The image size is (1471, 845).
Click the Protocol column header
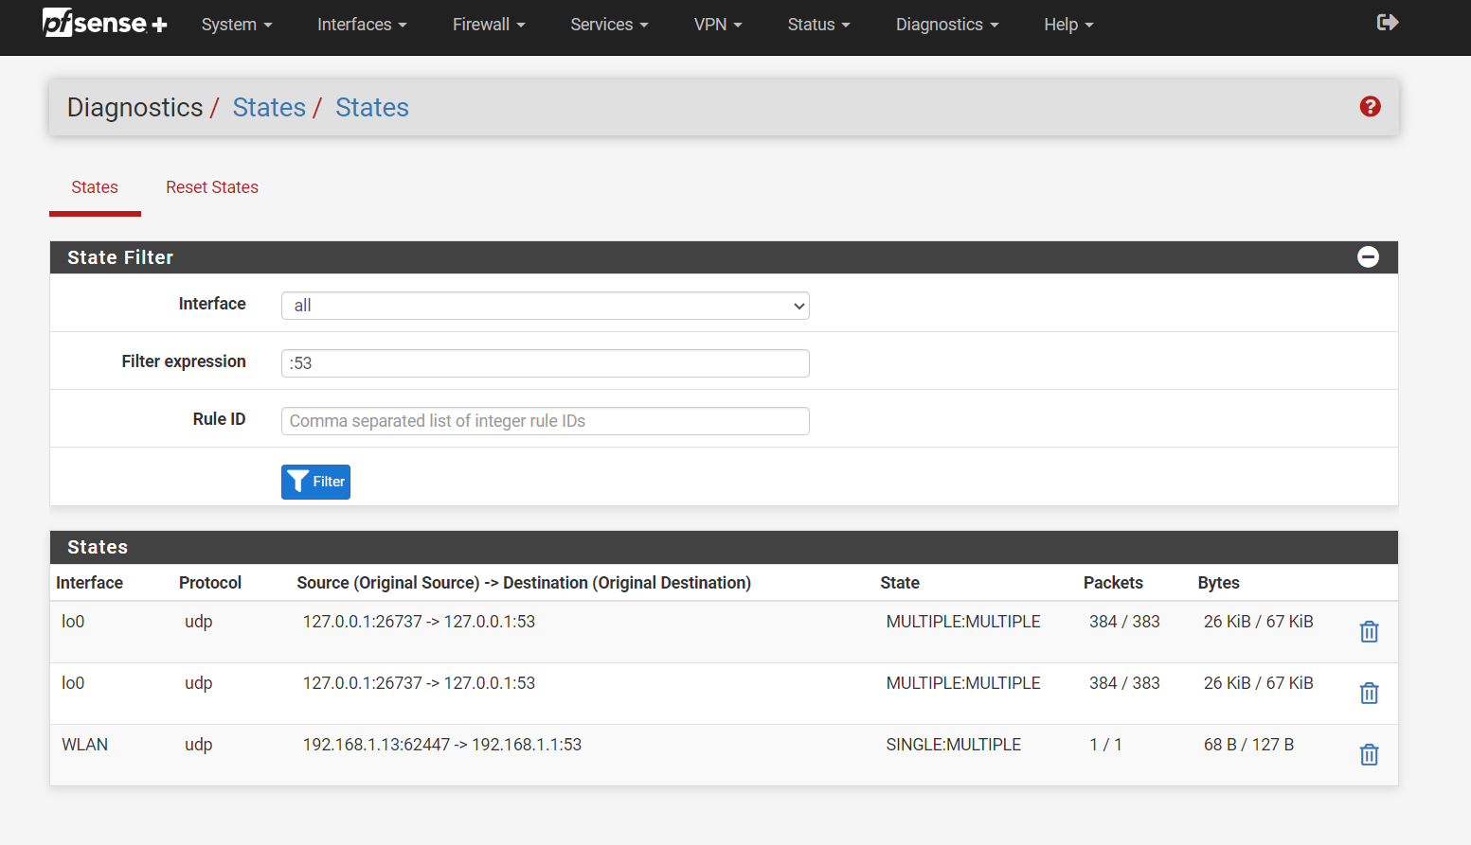210,583
